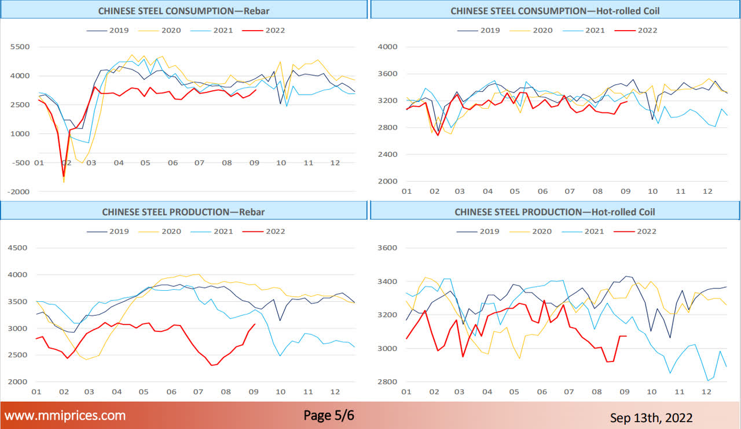Select the Chinese Steel Consumption—Hot-rolled Coil title
The image size is (741, 429).
555,11
